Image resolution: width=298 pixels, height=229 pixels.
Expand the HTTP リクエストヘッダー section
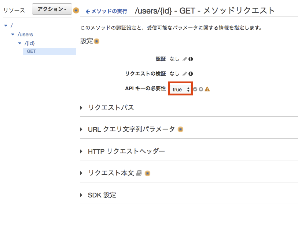click(x=126, y=151)
